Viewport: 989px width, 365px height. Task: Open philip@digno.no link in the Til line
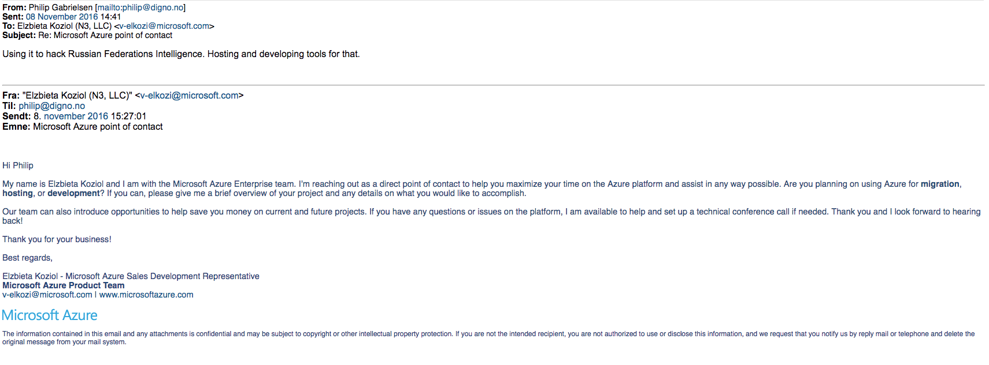pos(51,106)
